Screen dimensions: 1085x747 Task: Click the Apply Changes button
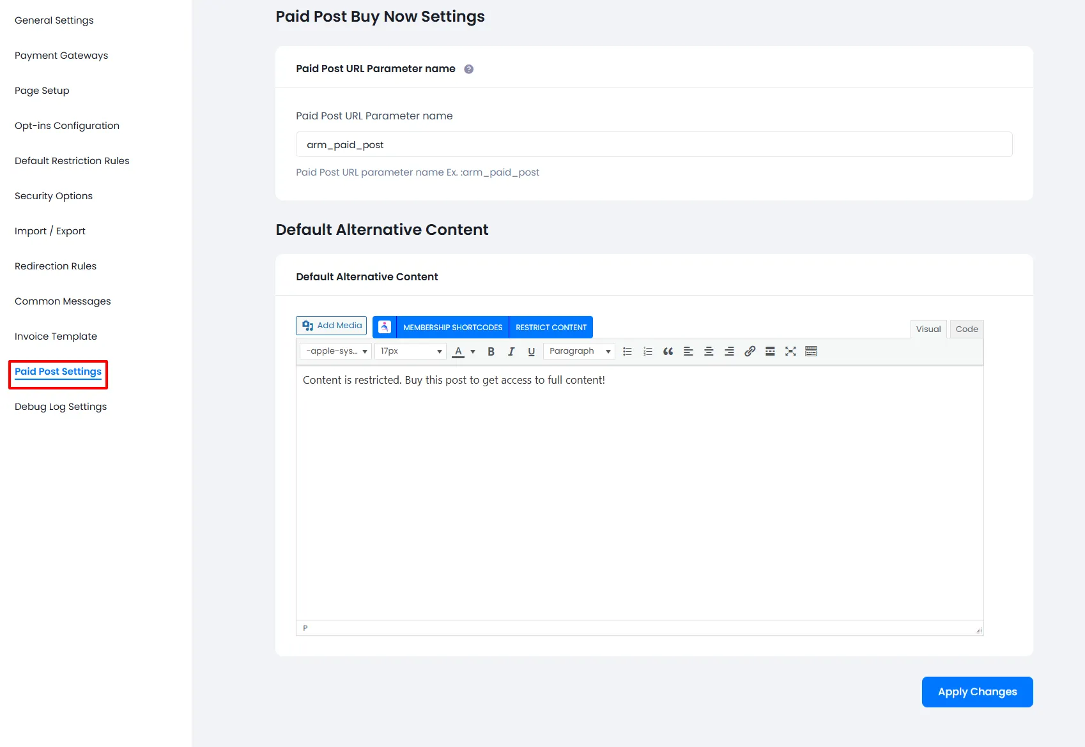pyautogui.click(x=977, y=691)
